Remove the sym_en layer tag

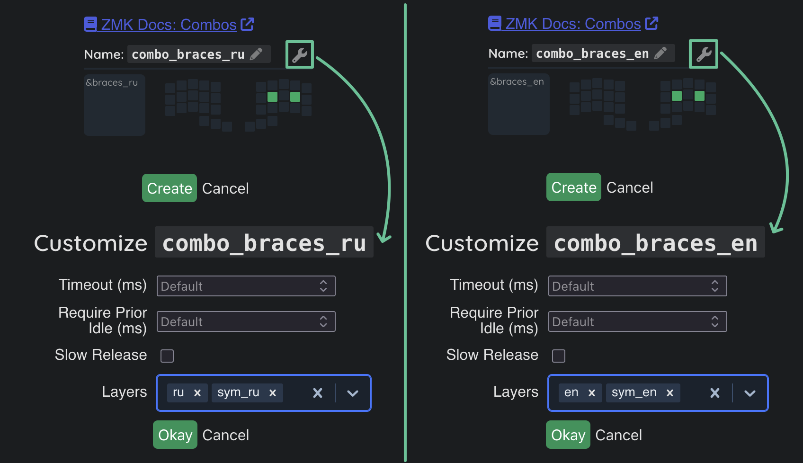[x=670, y=393]
